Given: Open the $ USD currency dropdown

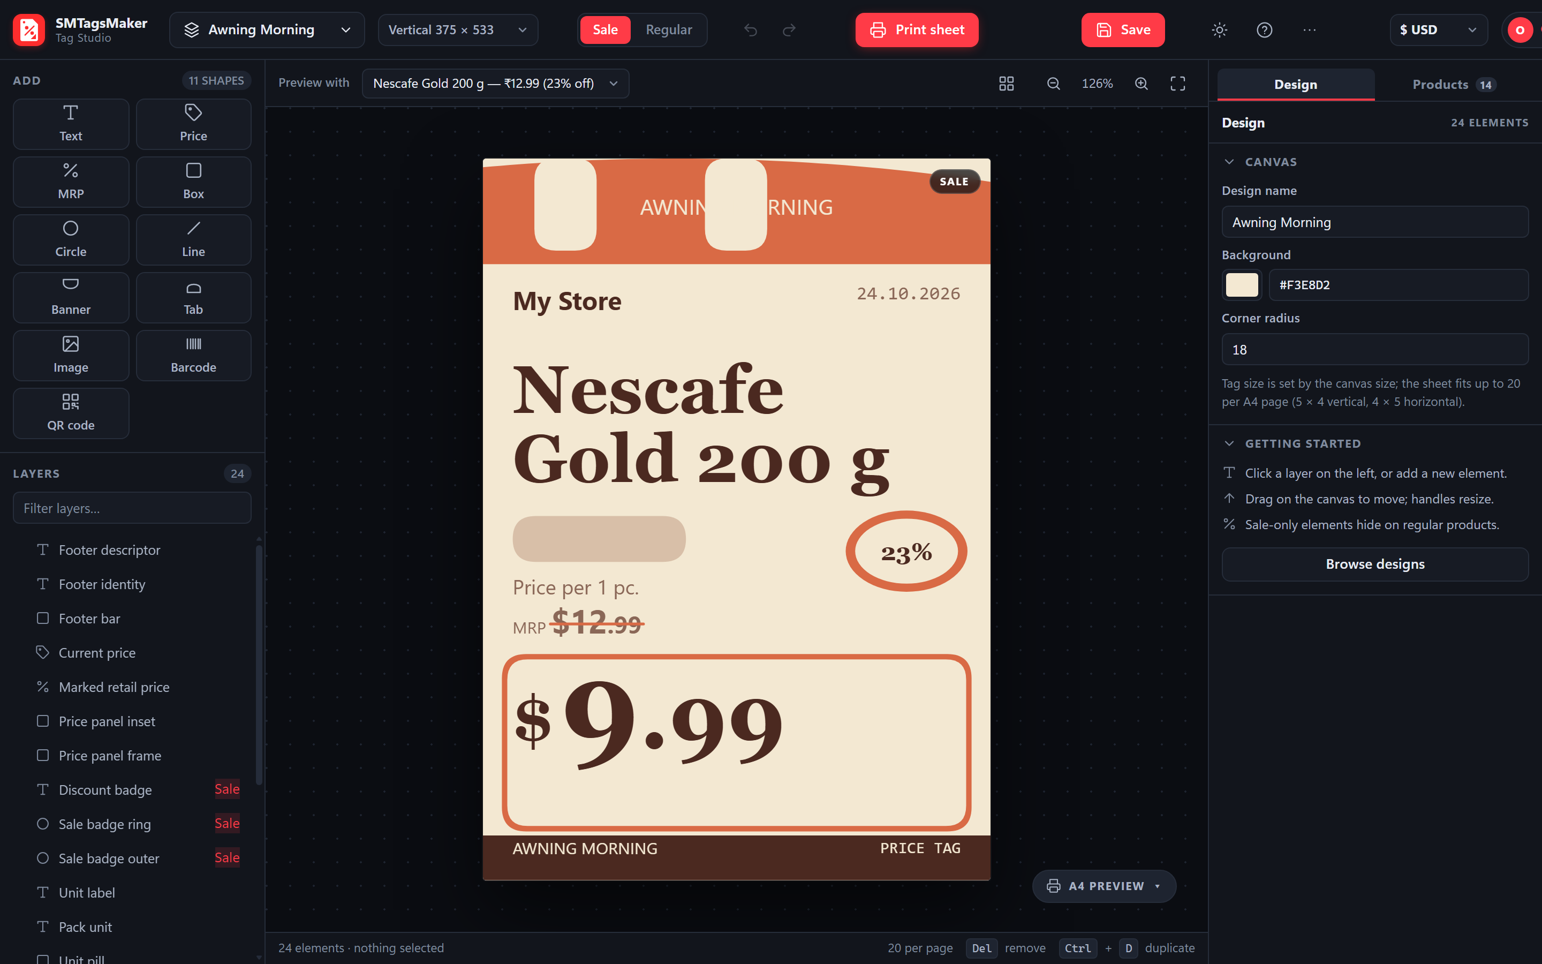Looking at the screenshot, I should pos(1438,30).
